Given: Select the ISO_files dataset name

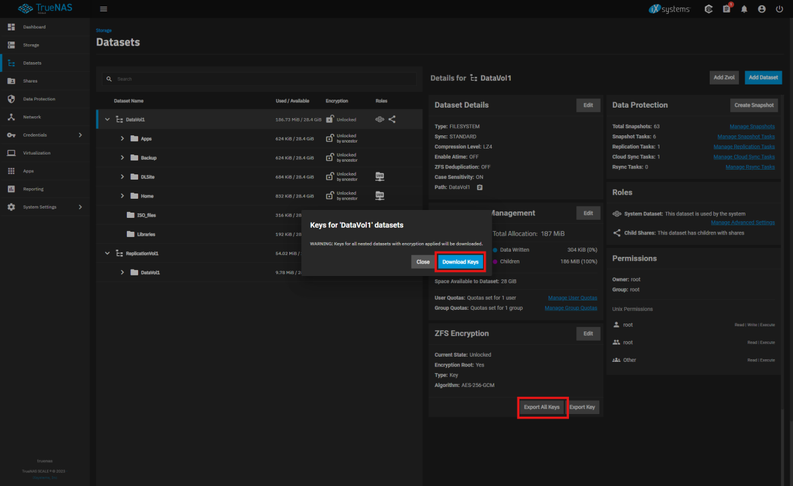Looking at the screenshot, I should coord(146,215).
